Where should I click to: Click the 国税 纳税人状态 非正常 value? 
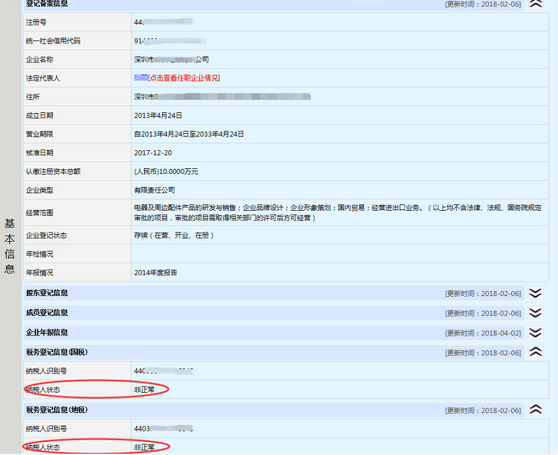coord(145,390)
